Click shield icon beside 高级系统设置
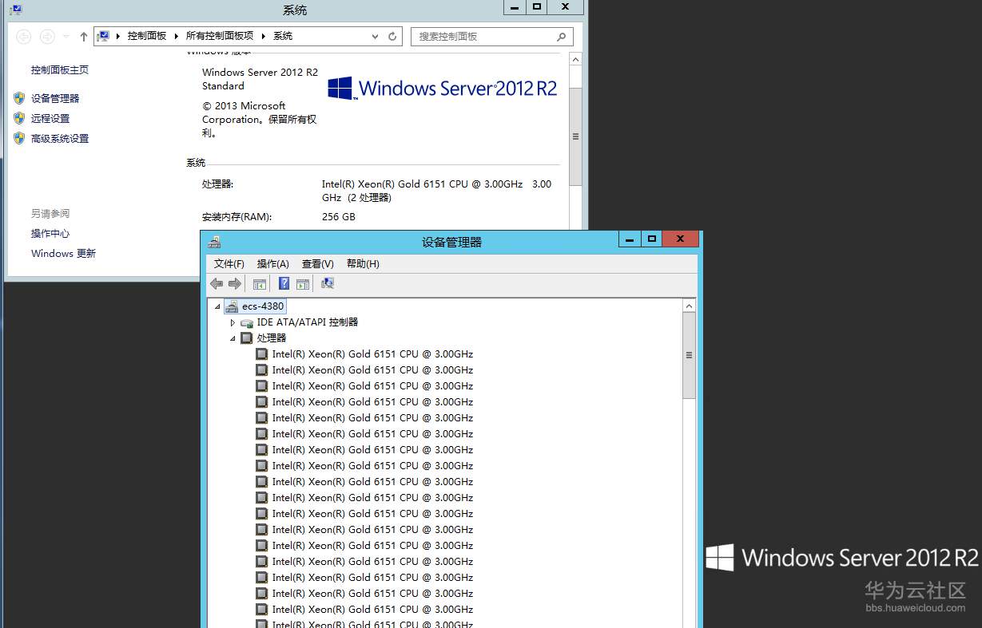 (19, 138)
